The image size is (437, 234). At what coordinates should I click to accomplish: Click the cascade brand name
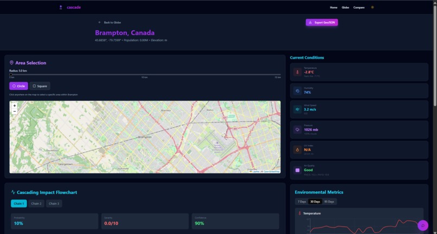(x=74, y=8)
